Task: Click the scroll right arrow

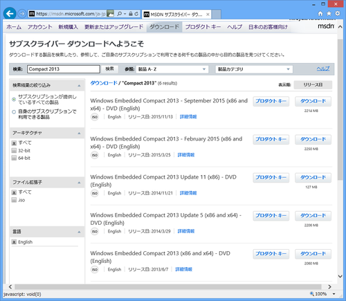Action: click(329, 286)
